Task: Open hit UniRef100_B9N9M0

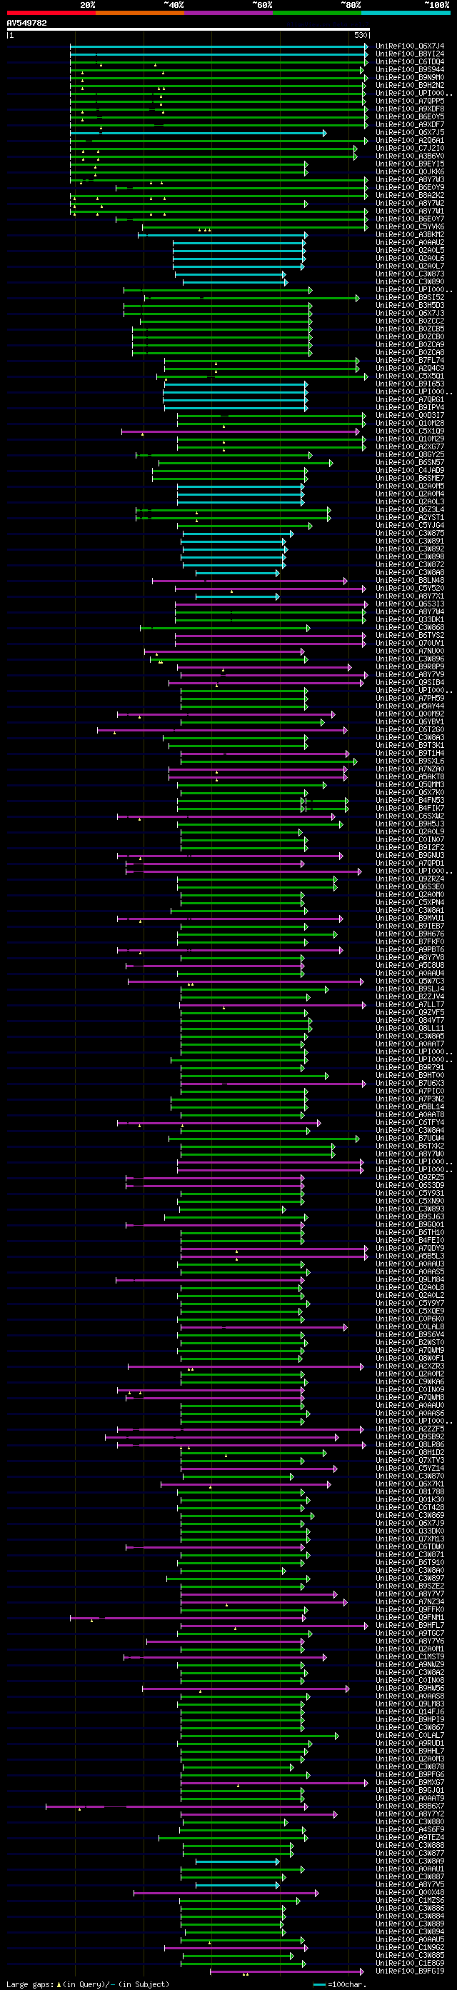Action: [410, 78]
